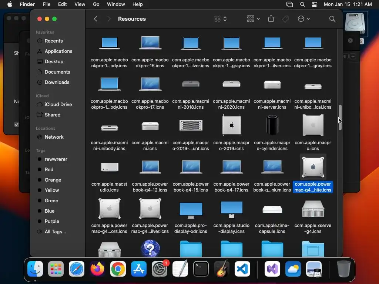The image size is (379, 284).
Task: Select com.apple.powerbook-g4-17.icns icon
Action: [231, 167]
